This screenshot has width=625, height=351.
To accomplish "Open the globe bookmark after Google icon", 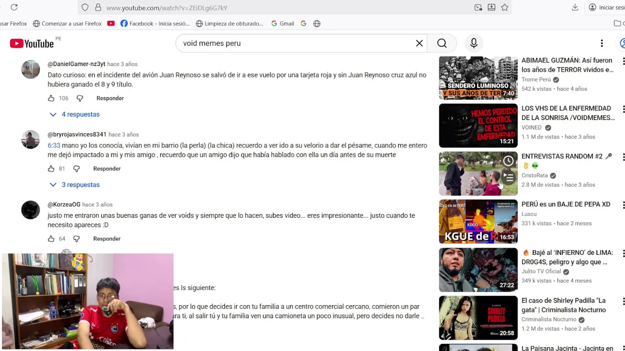I will pyautogui.click(x=317, y=23).
